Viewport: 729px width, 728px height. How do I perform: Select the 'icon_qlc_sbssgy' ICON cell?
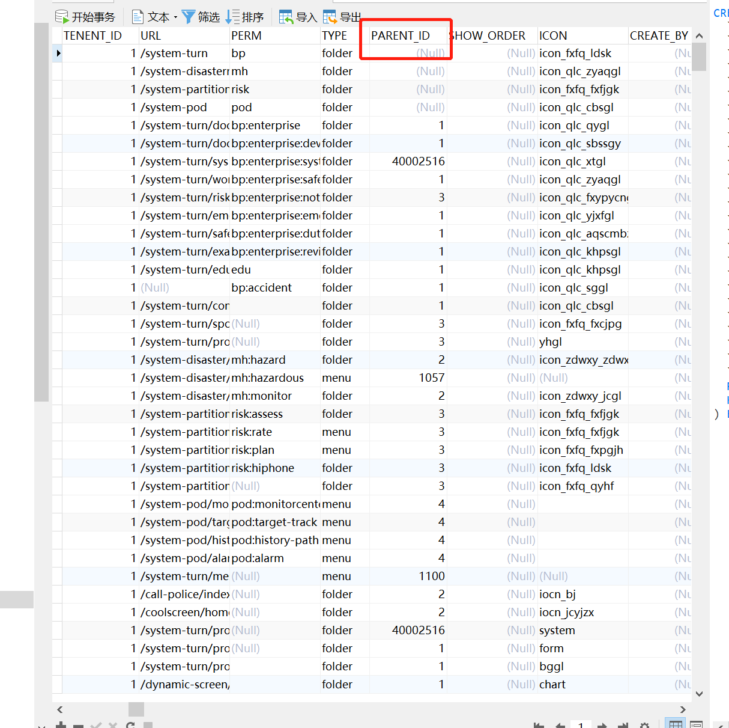[583, 143]
